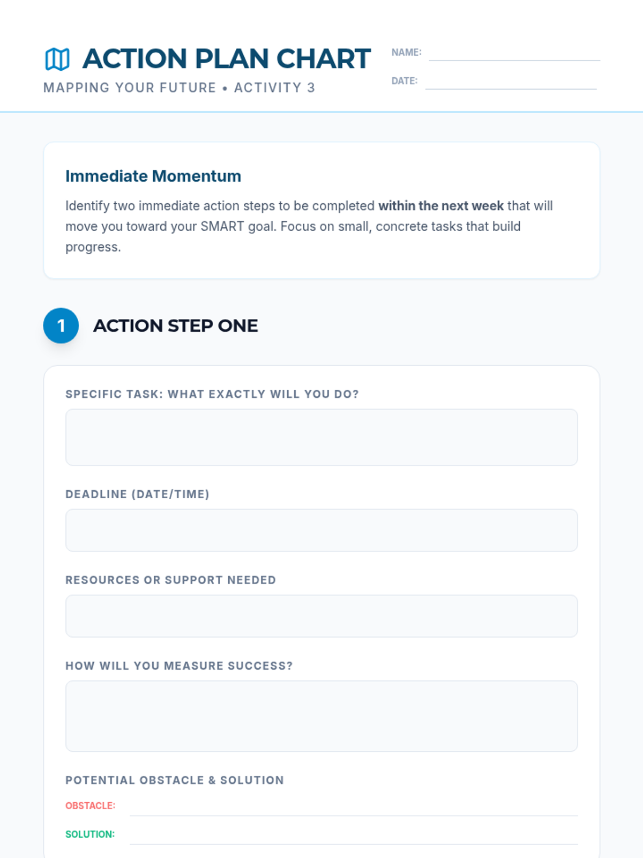Viewport: 643px width, 858px height.
Task: Click the ACTION PLAN CHART title
Action: click(x=226, y=58)
